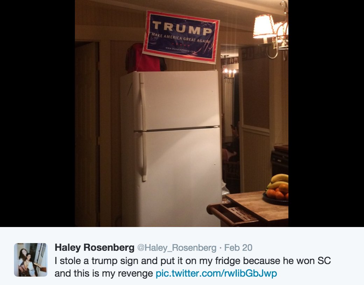This screenshot has height=285, width=364.
Task: Click the bananas in the fruit bowl
Action: pyautogui.click(x=279, y=181)
